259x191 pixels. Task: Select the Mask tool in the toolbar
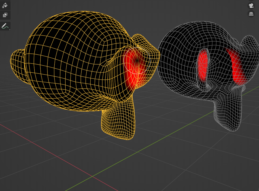click(x=5, y=15)
